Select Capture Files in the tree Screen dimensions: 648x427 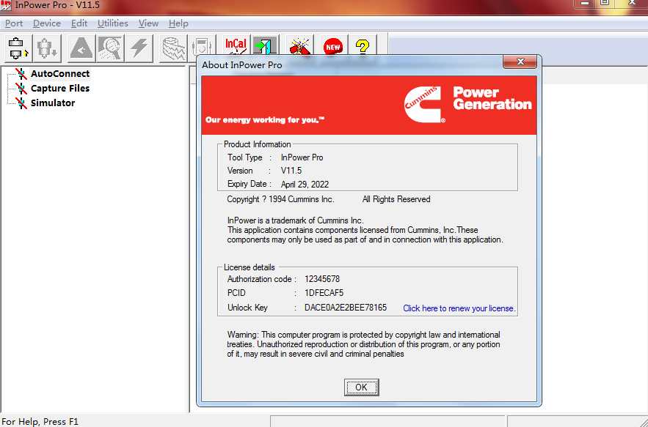[59, 89]
